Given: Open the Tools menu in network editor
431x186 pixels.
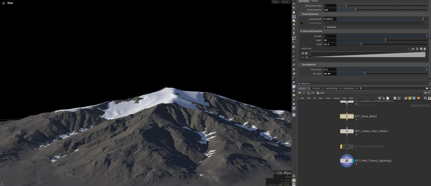Looking at the screenshot, I should tap(328, 98).
